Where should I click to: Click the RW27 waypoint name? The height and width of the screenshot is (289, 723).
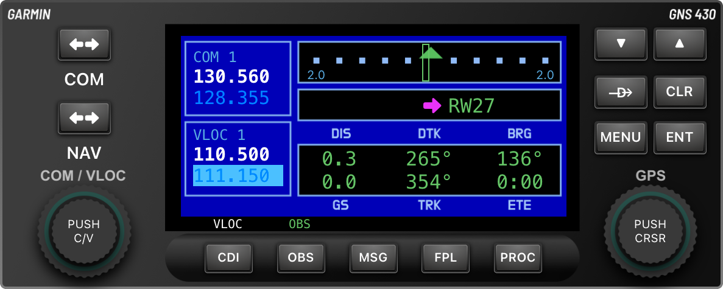[471, 106]
